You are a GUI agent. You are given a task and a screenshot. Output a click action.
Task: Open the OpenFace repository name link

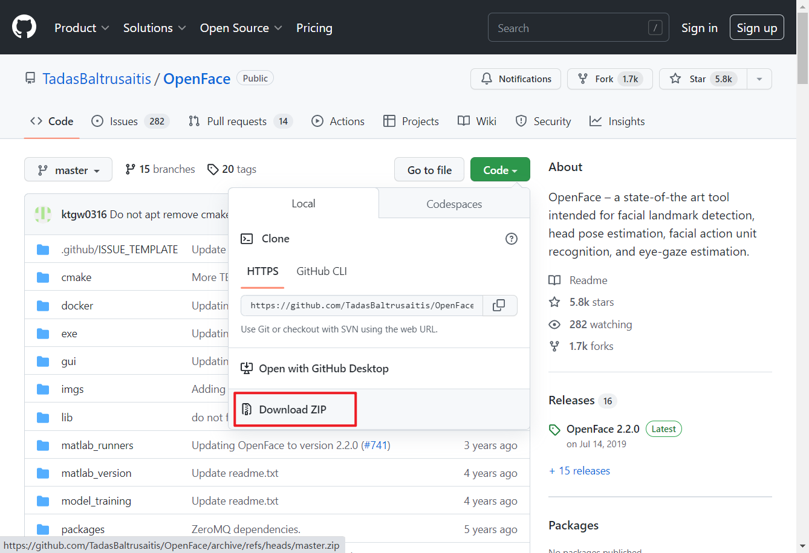point(197,79)
